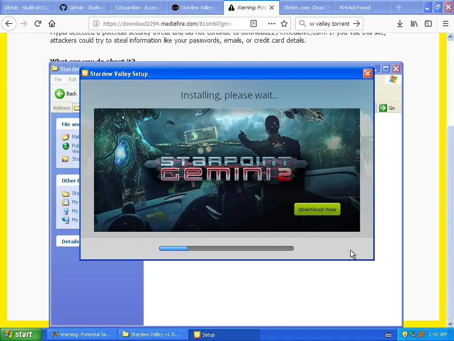Show site information in address bar
This screenshot has width=454, height=341.
click(96, 24)
